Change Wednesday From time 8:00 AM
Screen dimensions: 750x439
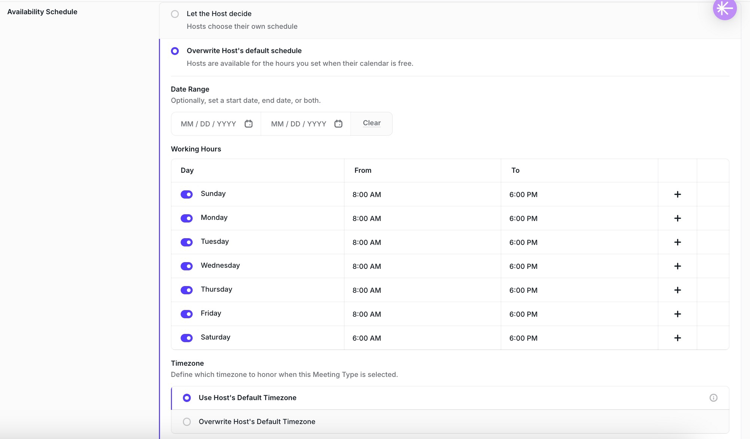pyautogui.click(x=422, y=266)
